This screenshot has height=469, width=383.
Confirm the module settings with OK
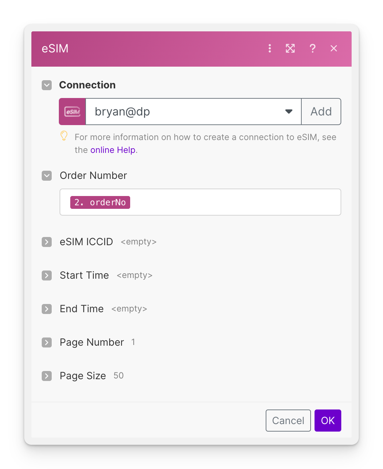(x=327, y=421)
